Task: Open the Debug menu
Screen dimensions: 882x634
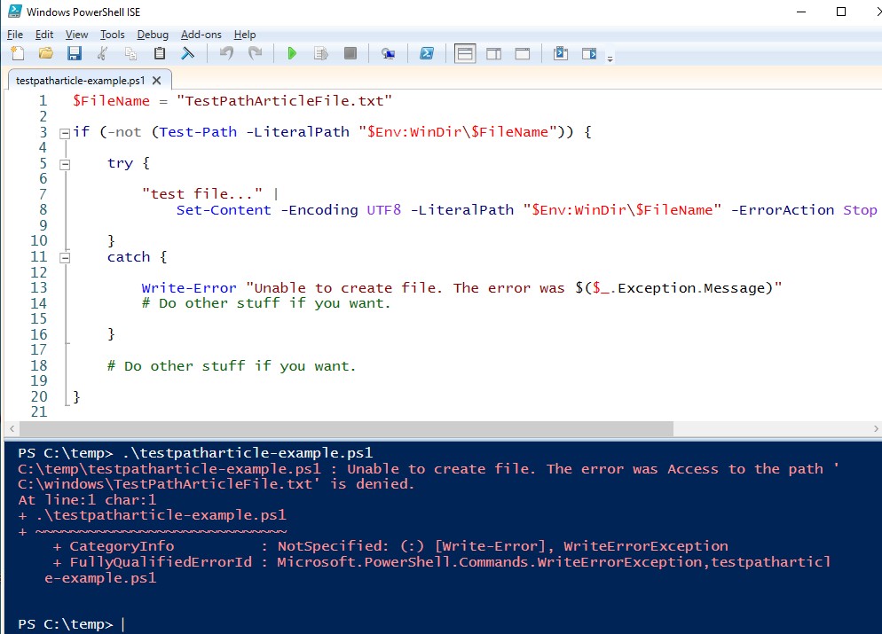Action: pos(153,35)
